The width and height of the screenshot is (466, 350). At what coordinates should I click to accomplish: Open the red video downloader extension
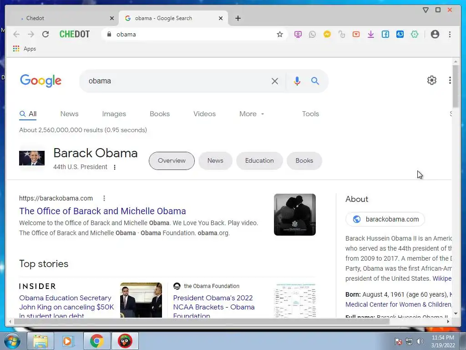[356, 34]
